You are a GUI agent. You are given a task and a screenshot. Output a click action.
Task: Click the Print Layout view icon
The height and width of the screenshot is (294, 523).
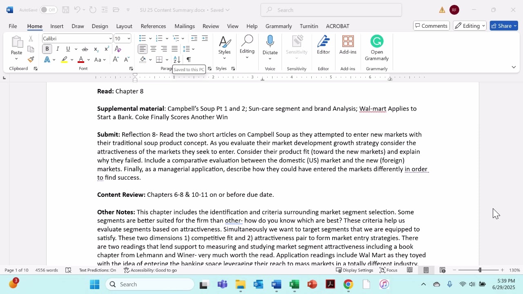(426, 270)
